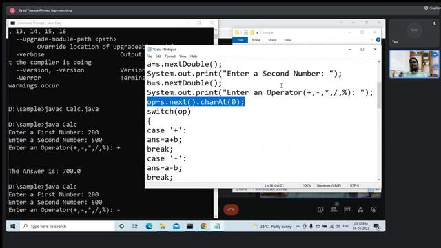441x248 pixels.
Task: Open File Explorer from the taskbar
Action: (163, 226)
